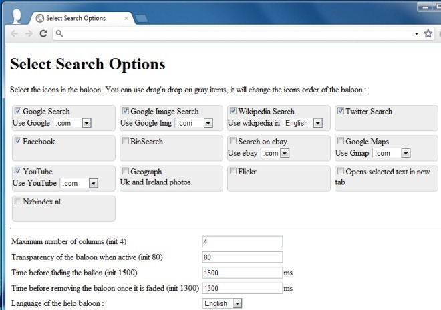Open the Use YouTube domain dropdown
This screenshot has width=441, height=310.
[79, 183]
